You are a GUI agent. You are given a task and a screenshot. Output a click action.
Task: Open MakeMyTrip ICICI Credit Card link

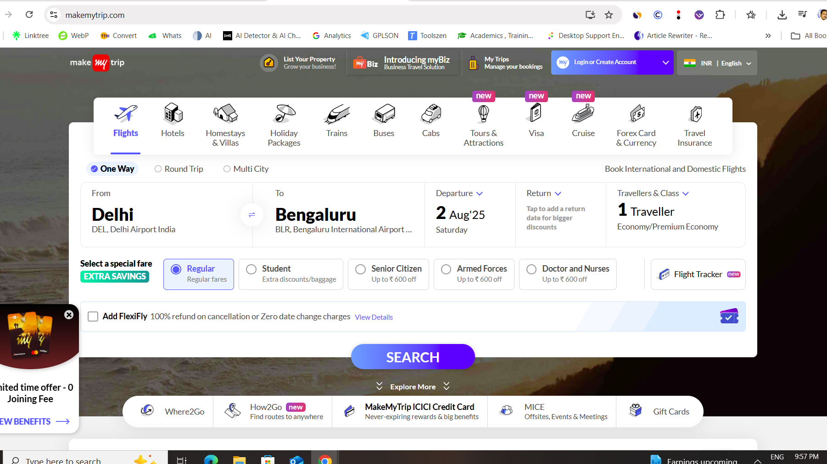point(410,411)
